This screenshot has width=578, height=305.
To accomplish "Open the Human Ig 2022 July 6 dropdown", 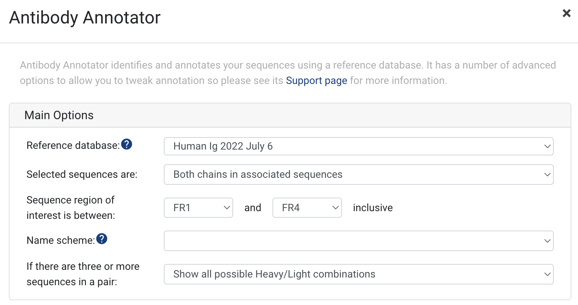I will [x=359, y=146].
